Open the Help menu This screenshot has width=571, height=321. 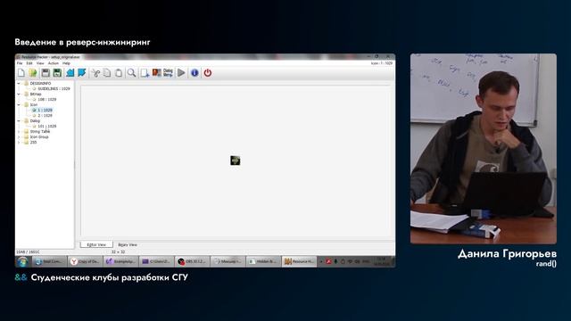pos(66,63)
